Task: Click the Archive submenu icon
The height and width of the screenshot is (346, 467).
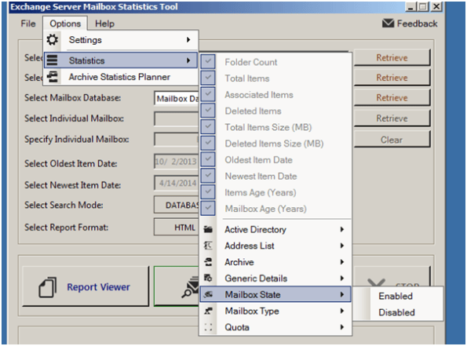Action: point(208,262)
